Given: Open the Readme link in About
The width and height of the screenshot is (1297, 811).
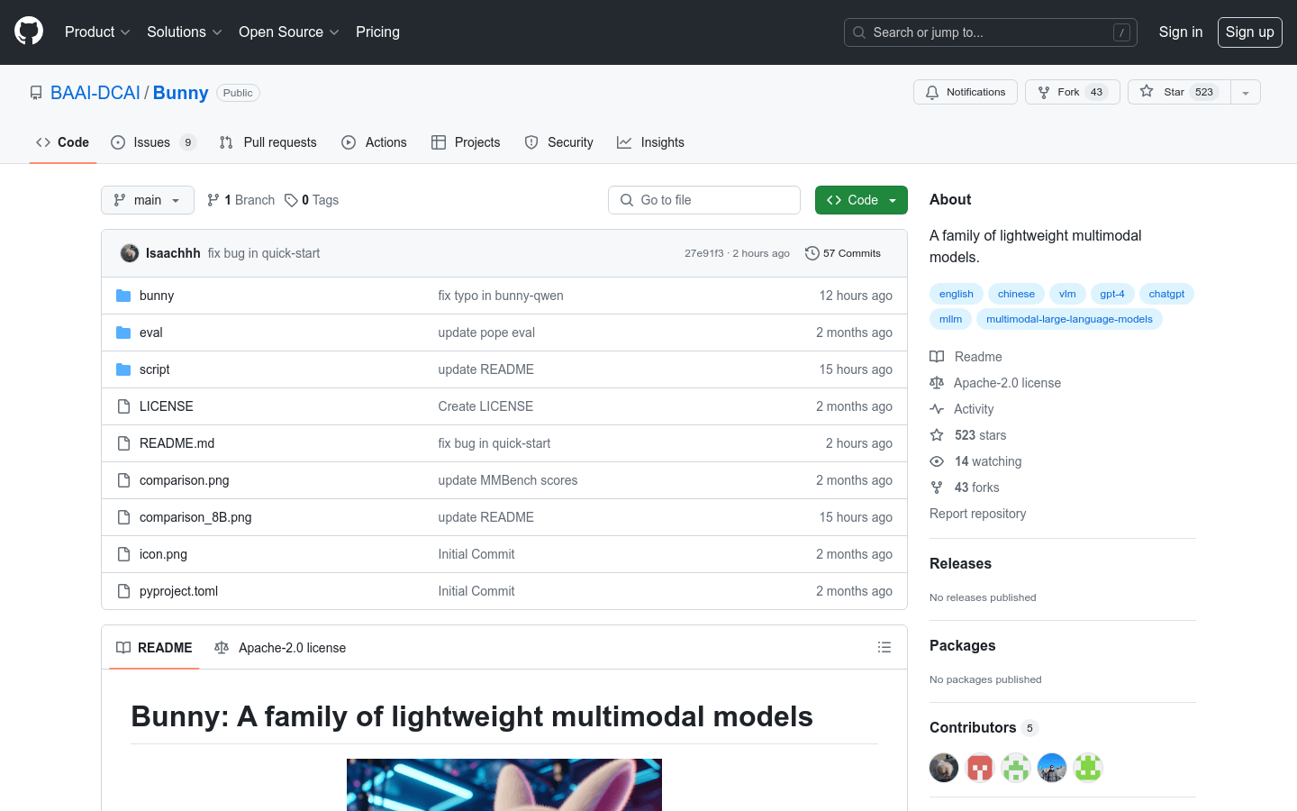Looking at the screenshot, I should (966, 357).
